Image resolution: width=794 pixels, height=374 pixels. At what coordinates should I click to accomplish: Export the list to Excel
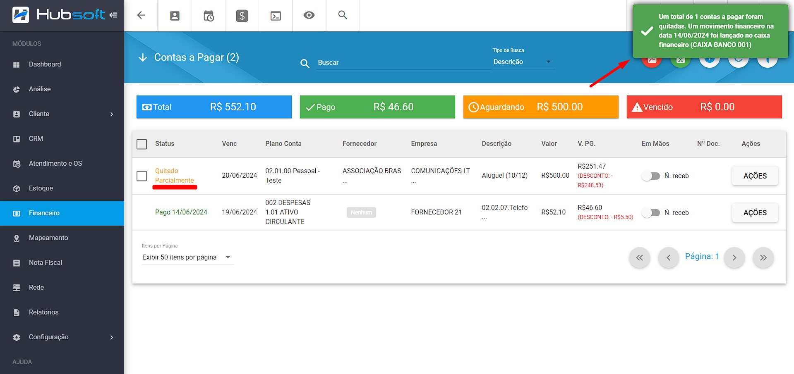tap(681, 61)
